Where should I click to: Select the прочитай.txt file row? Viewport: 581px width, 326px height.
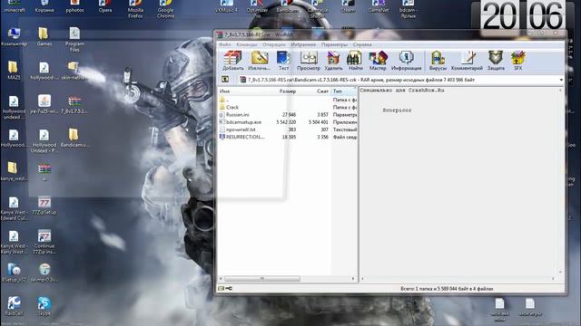[287, 129]
